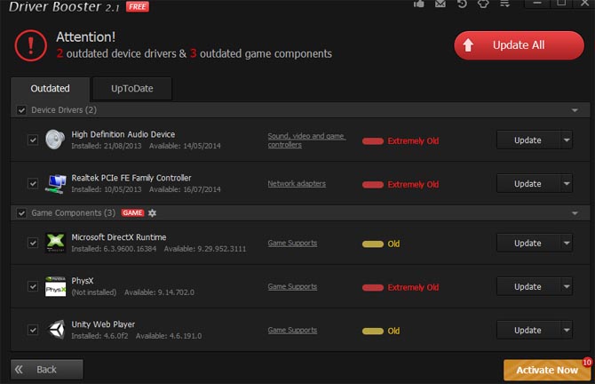Open Update dropdown arrow for Unity Web Player

(567, 330)
